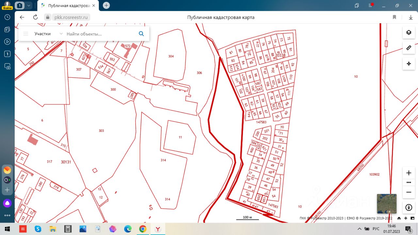Open the tab group counter button
The width and height of the screenshot is (418, 235).
tap(20, 6)
